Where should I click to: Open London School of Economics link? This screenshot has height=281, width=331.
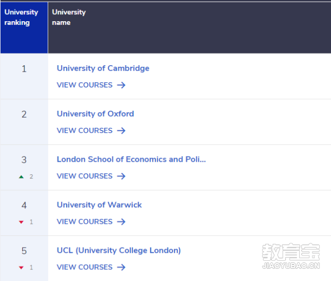[131, 159]
